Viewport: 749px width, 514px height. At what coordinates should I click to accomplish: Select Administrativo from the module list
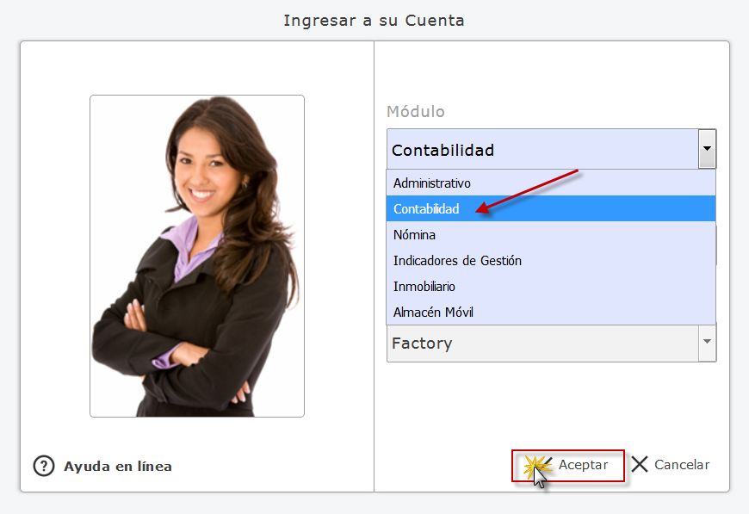click(551, 183)
